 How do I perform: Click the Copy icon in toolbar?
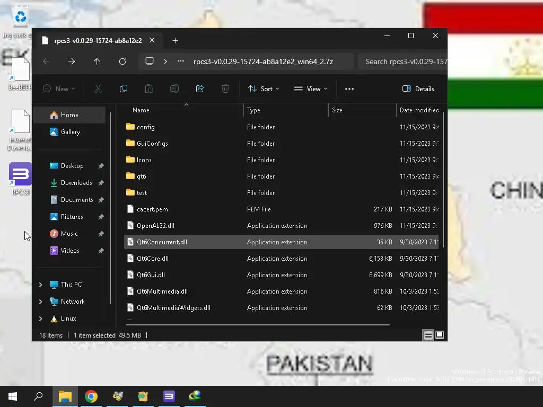click(x=123, y=89)
